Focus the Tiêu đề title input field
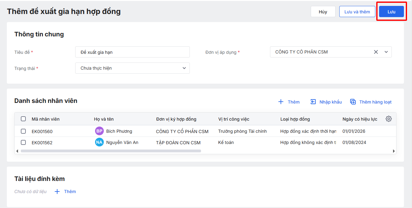The height and width of the screenshot is (208, 412). 132,52
